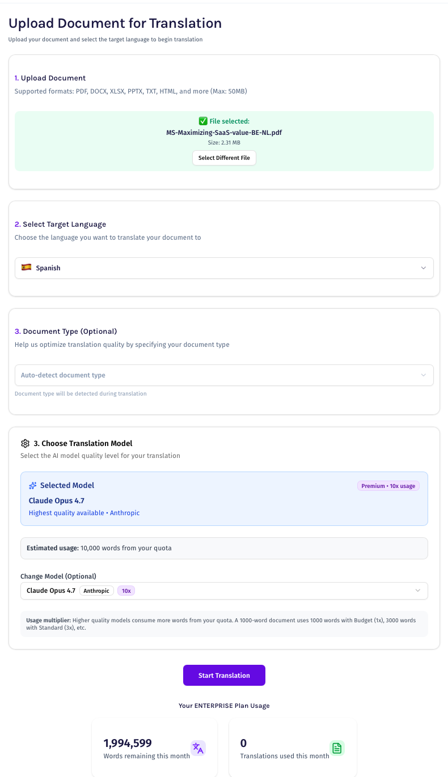Click the Premium 10x usage badge
Screen dimensions: 448x777
pyautogui.click(x=388, y=486)
